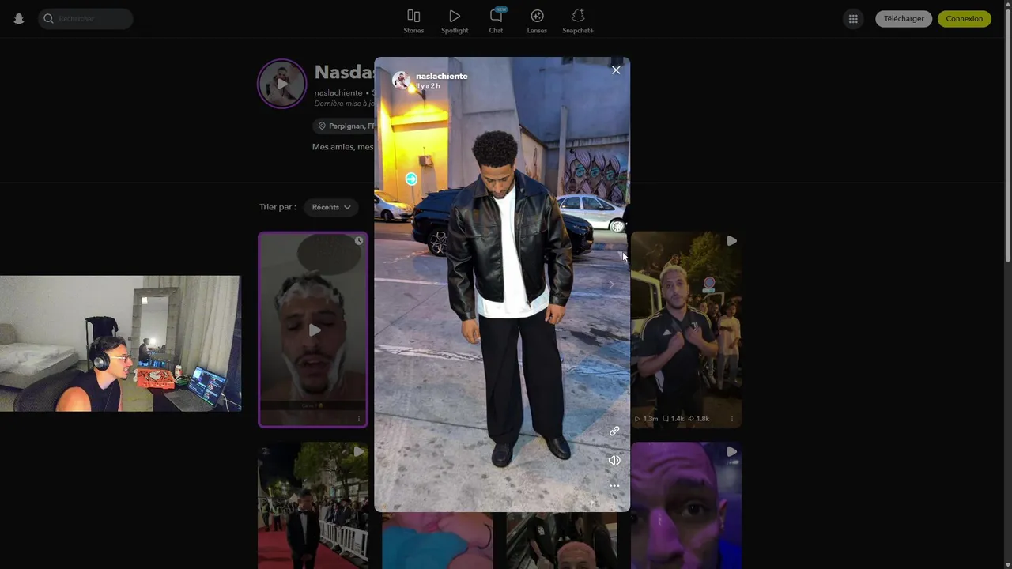Click the blue sticker on story
Viewport: 1012px width, 569px height.
click(411, 179)
